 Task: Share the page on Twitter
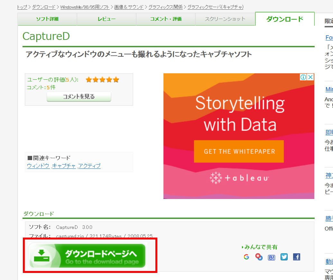(284, 257)
